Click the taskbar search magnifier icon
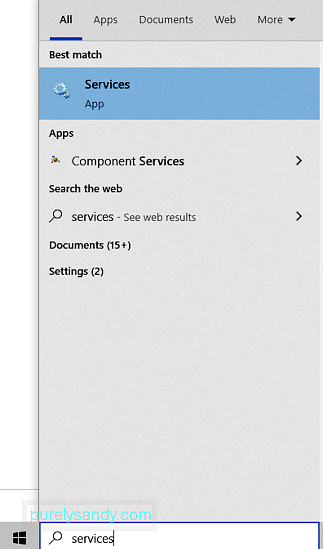Viewport: 323px width, 549px height. pos(56,538)
